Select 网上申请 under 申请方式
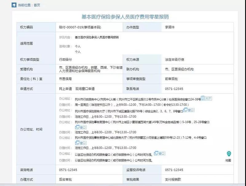Screen dimensions: 246x186 66,89
